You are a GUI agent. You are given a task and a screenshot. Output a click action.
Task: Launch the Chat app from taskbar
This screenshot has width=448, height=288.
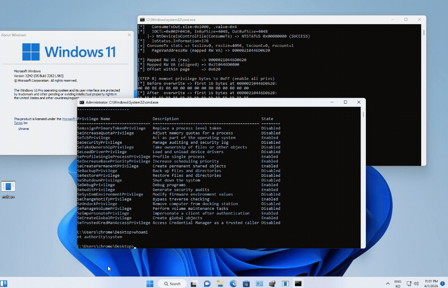click(x=207, y=284)
